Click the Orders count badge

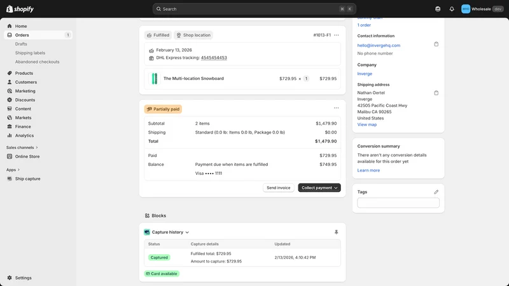pyautogui.click(x=68, y=35)
